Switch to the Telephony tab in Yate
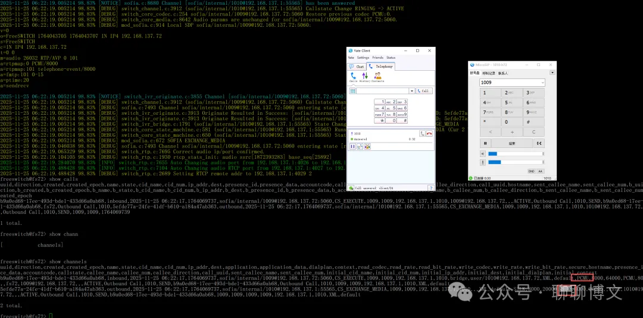 [x=380, y=66]
